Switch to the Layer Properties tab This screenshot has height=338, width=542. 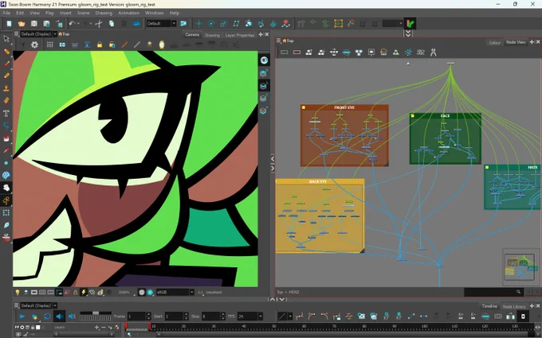pos(240,35)
